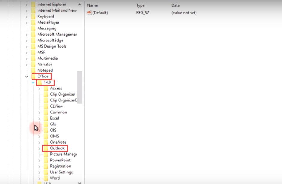Click the MSF folder icon
The height and width of the screenshot is (184, 282).
pos(33,52)
